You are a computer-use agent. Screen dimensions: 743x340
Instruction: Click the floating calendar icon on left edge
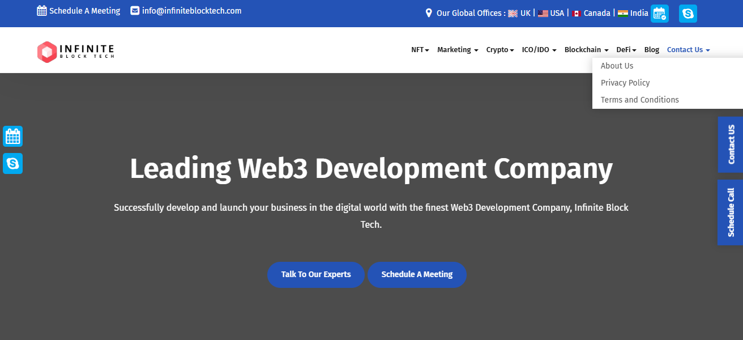pyautogui.click(x=12, y=137)
